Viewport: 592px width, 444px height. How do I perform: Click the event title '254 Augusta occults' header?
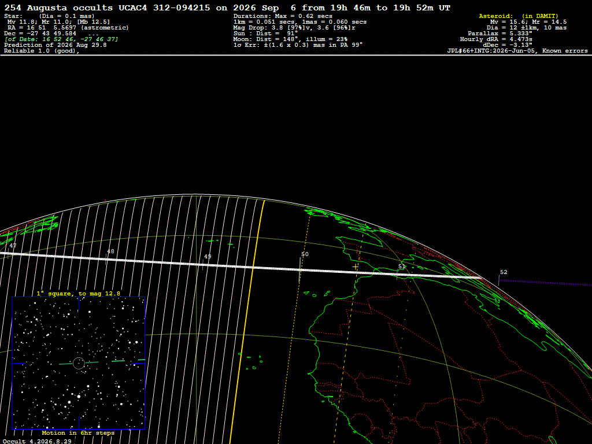pos(58,8)
